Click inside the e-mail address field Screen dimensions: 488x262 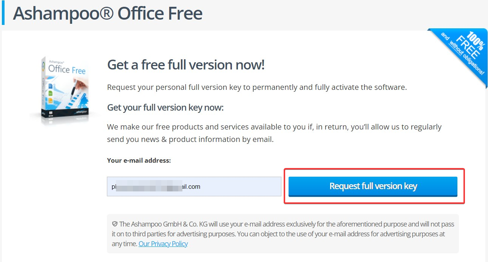(x=194, y=186)
